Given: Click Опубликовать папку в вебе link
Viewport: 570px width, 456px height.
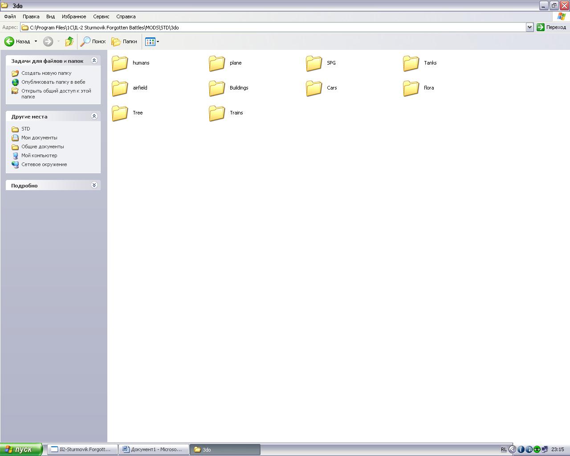Looking at the screenshot, I should point(53,82).
